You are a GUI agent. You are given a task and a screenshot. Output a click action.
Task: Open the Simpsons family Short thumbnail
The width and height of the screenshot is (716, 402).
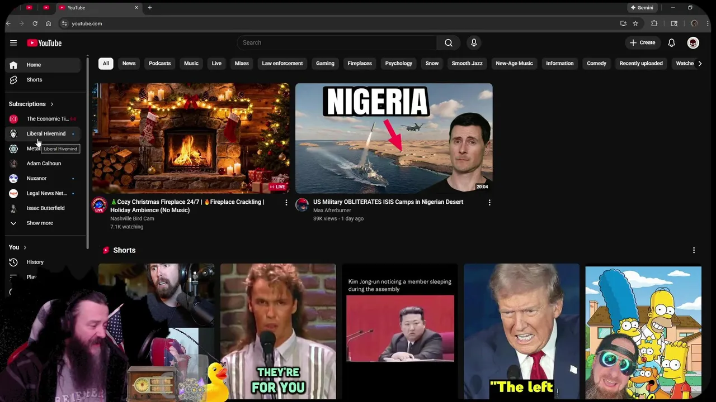(x=643, y=332)
